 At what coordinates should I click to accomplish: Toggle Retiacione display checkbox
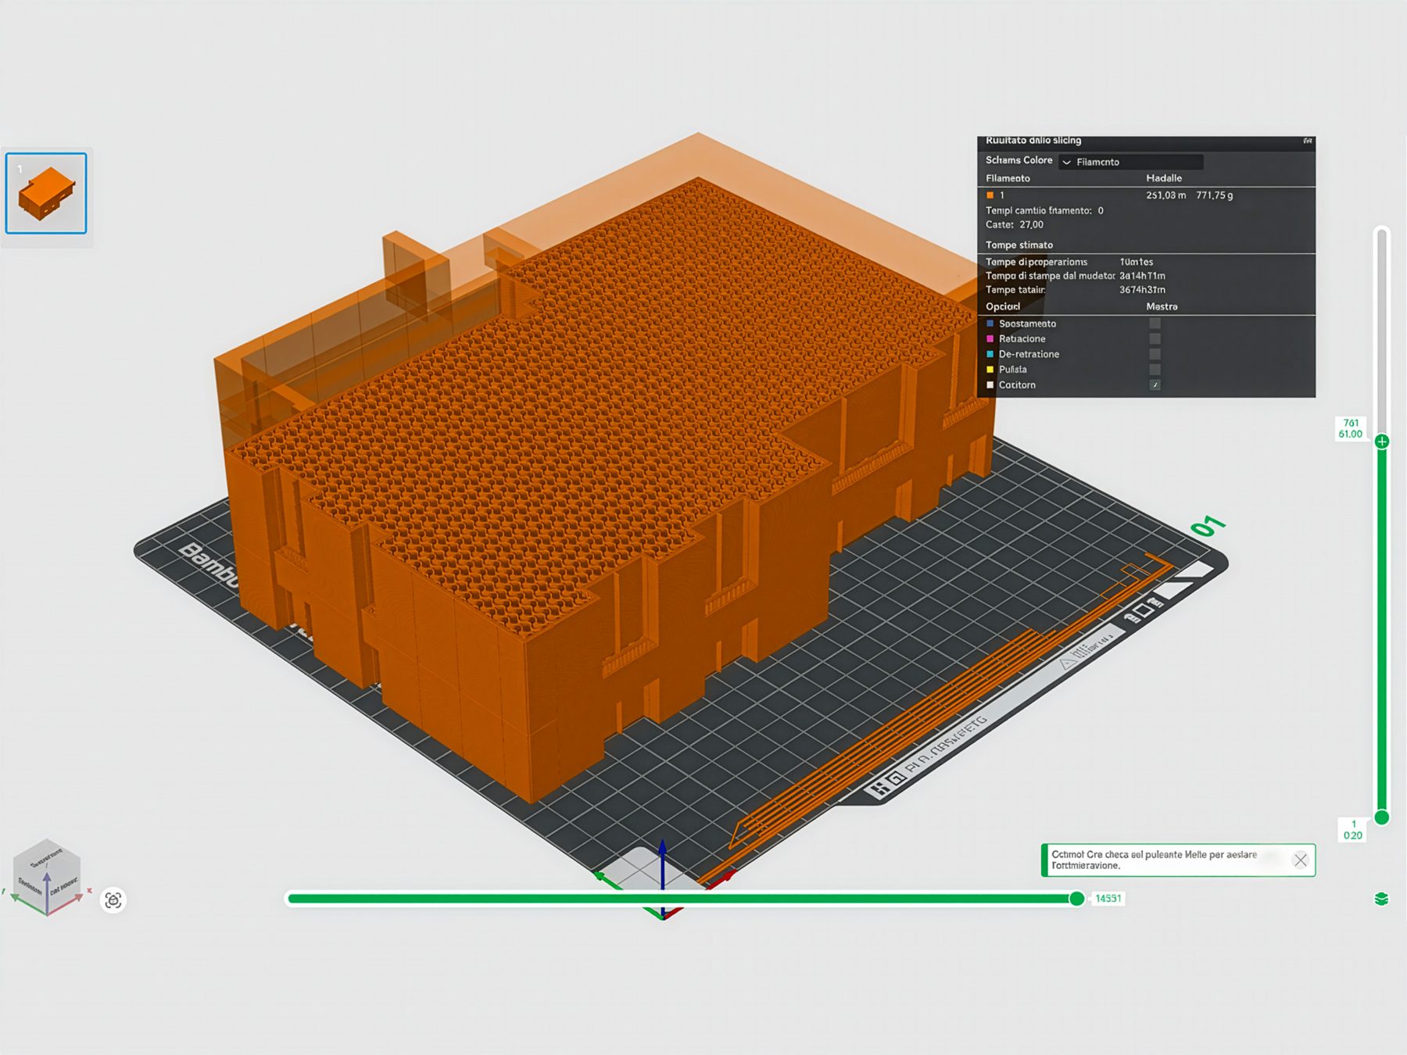1155,338
